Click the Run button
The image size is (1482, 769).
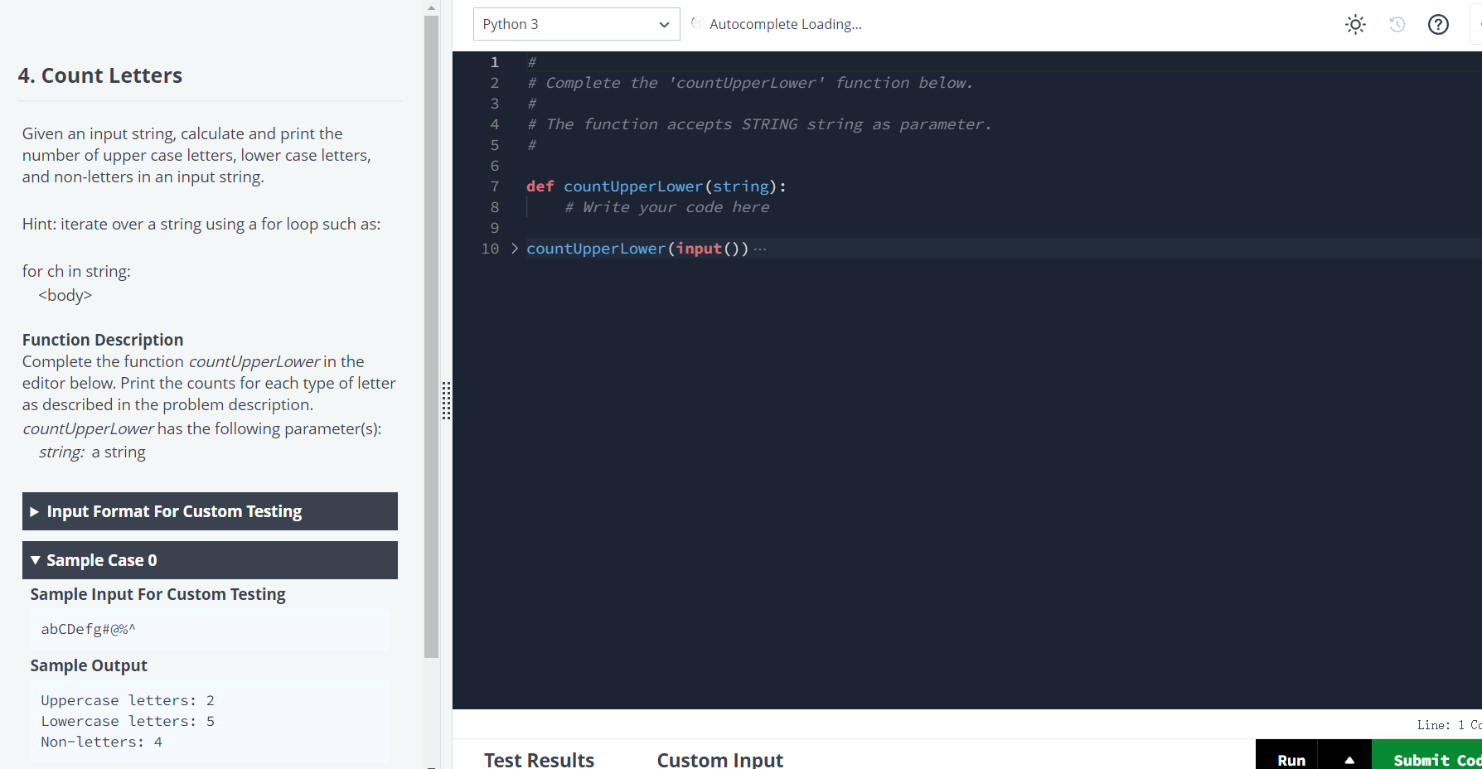1291,758
